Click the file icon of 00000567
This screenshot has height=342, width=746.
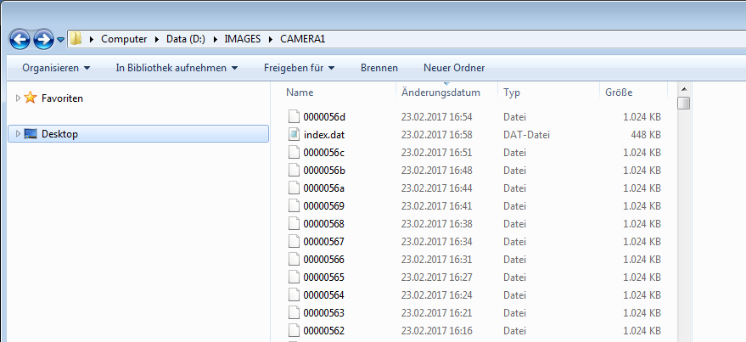pyautogui.click(x=294, y=242)
